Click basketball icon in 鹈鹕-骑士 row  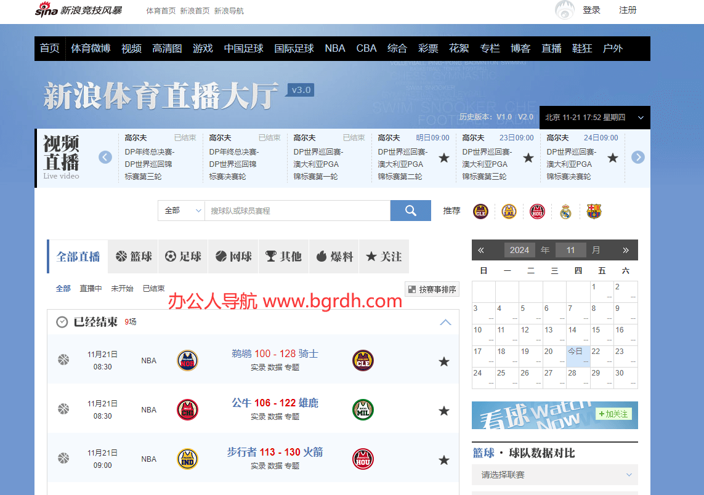coord(63,360)
